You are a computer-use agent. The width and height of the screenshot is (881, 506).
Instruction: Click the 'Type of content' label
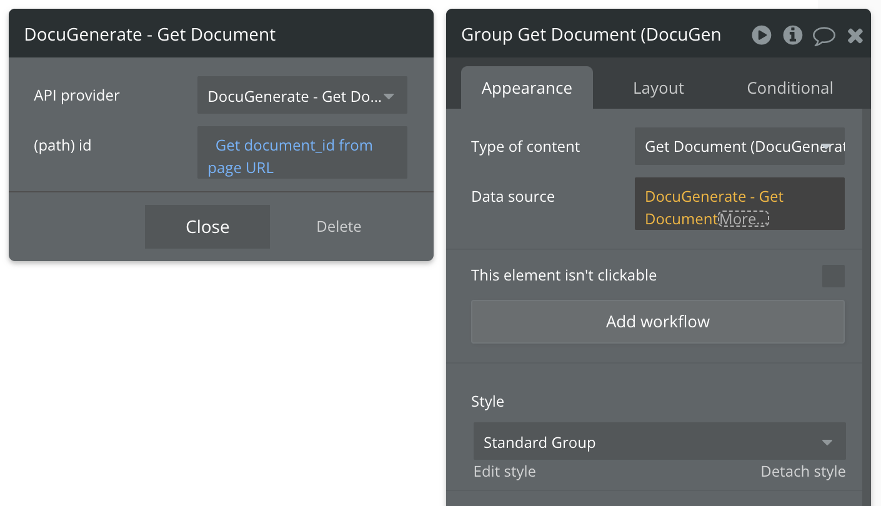(525, 147)
